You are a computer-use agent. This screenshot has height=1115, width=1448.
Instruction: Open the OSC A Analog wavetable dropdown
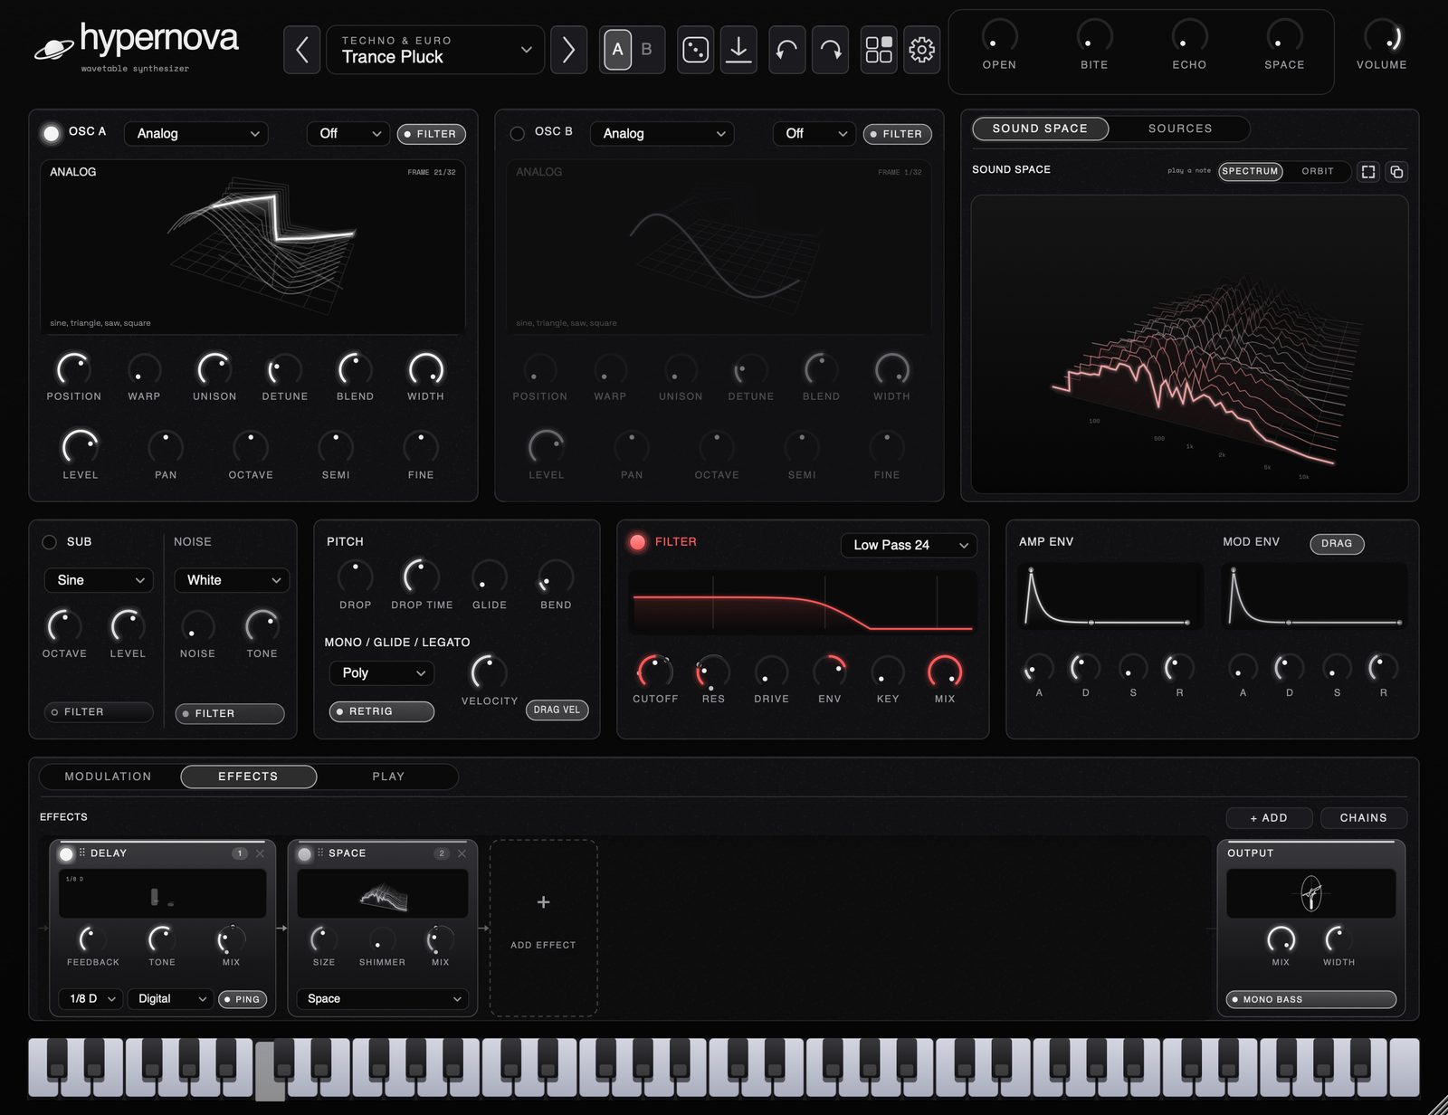point(196,133)
